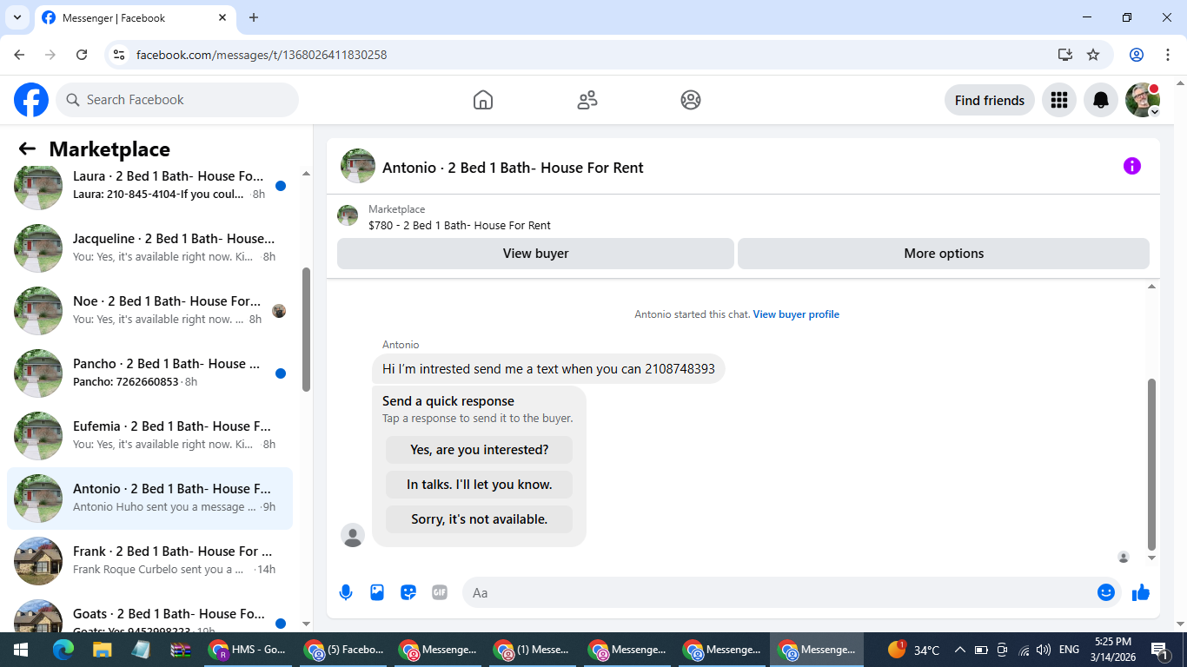Screen dimensions: 1187x667
Task: Show hidden system tray icons
Action: [x=960, y=650]
